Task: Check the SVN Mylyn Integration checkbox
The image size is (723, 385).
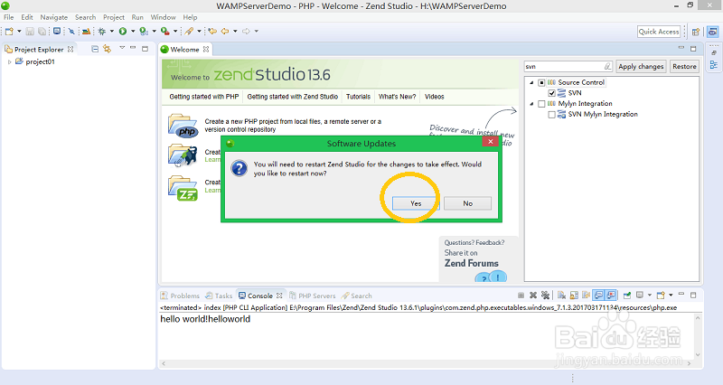Action: pyautogui.click(x=551, y=115)
